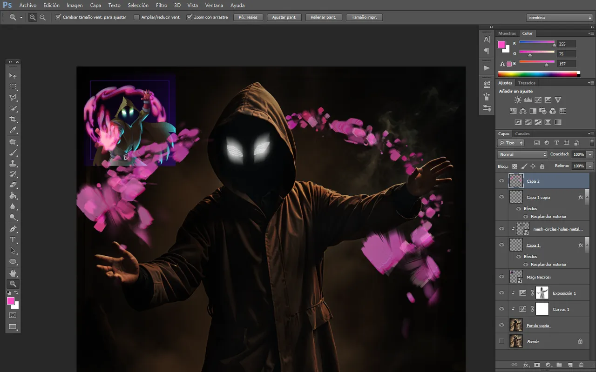Enable 'Ampliar/reducir vent.' checkbox
Image resolution: width=596 pixels, height=372 pixels.
[136, 17]
